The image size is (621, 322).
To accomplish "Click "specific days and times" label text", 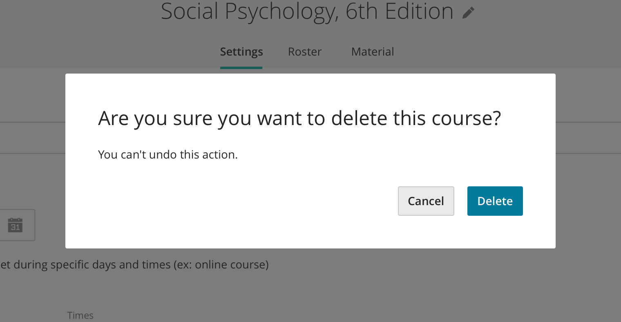I will (110, 265).
